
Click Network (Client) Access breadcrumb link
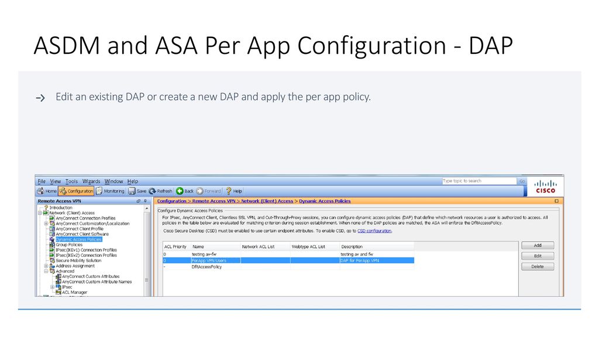[x=267, y=201]
